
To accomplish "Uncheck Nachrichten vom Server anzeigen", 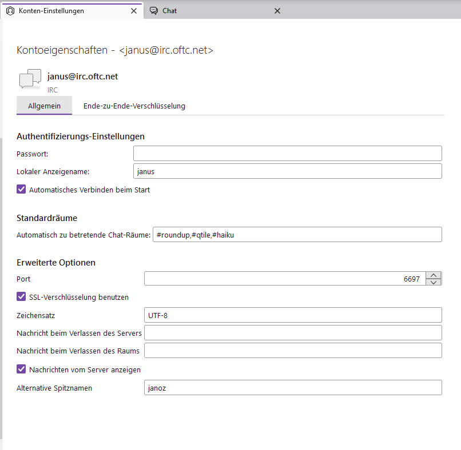I will [22, 369].
